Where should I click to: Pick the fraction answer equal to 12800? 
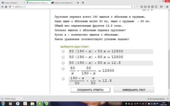click(63, 69)
